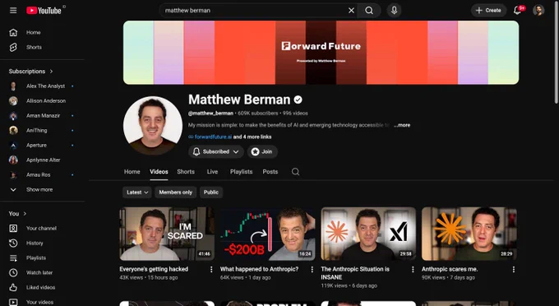Clear the search box with X
The image size is (559, 306).
pos(351,11)
